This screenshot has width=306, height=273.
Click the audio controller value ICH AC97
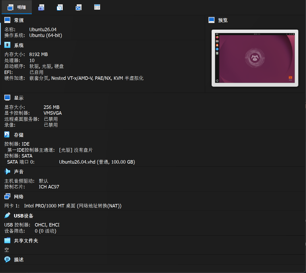(49, 187)
